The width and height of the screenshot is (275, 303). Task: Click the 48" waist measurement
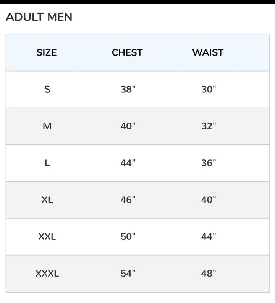click(x=209, y=274)
